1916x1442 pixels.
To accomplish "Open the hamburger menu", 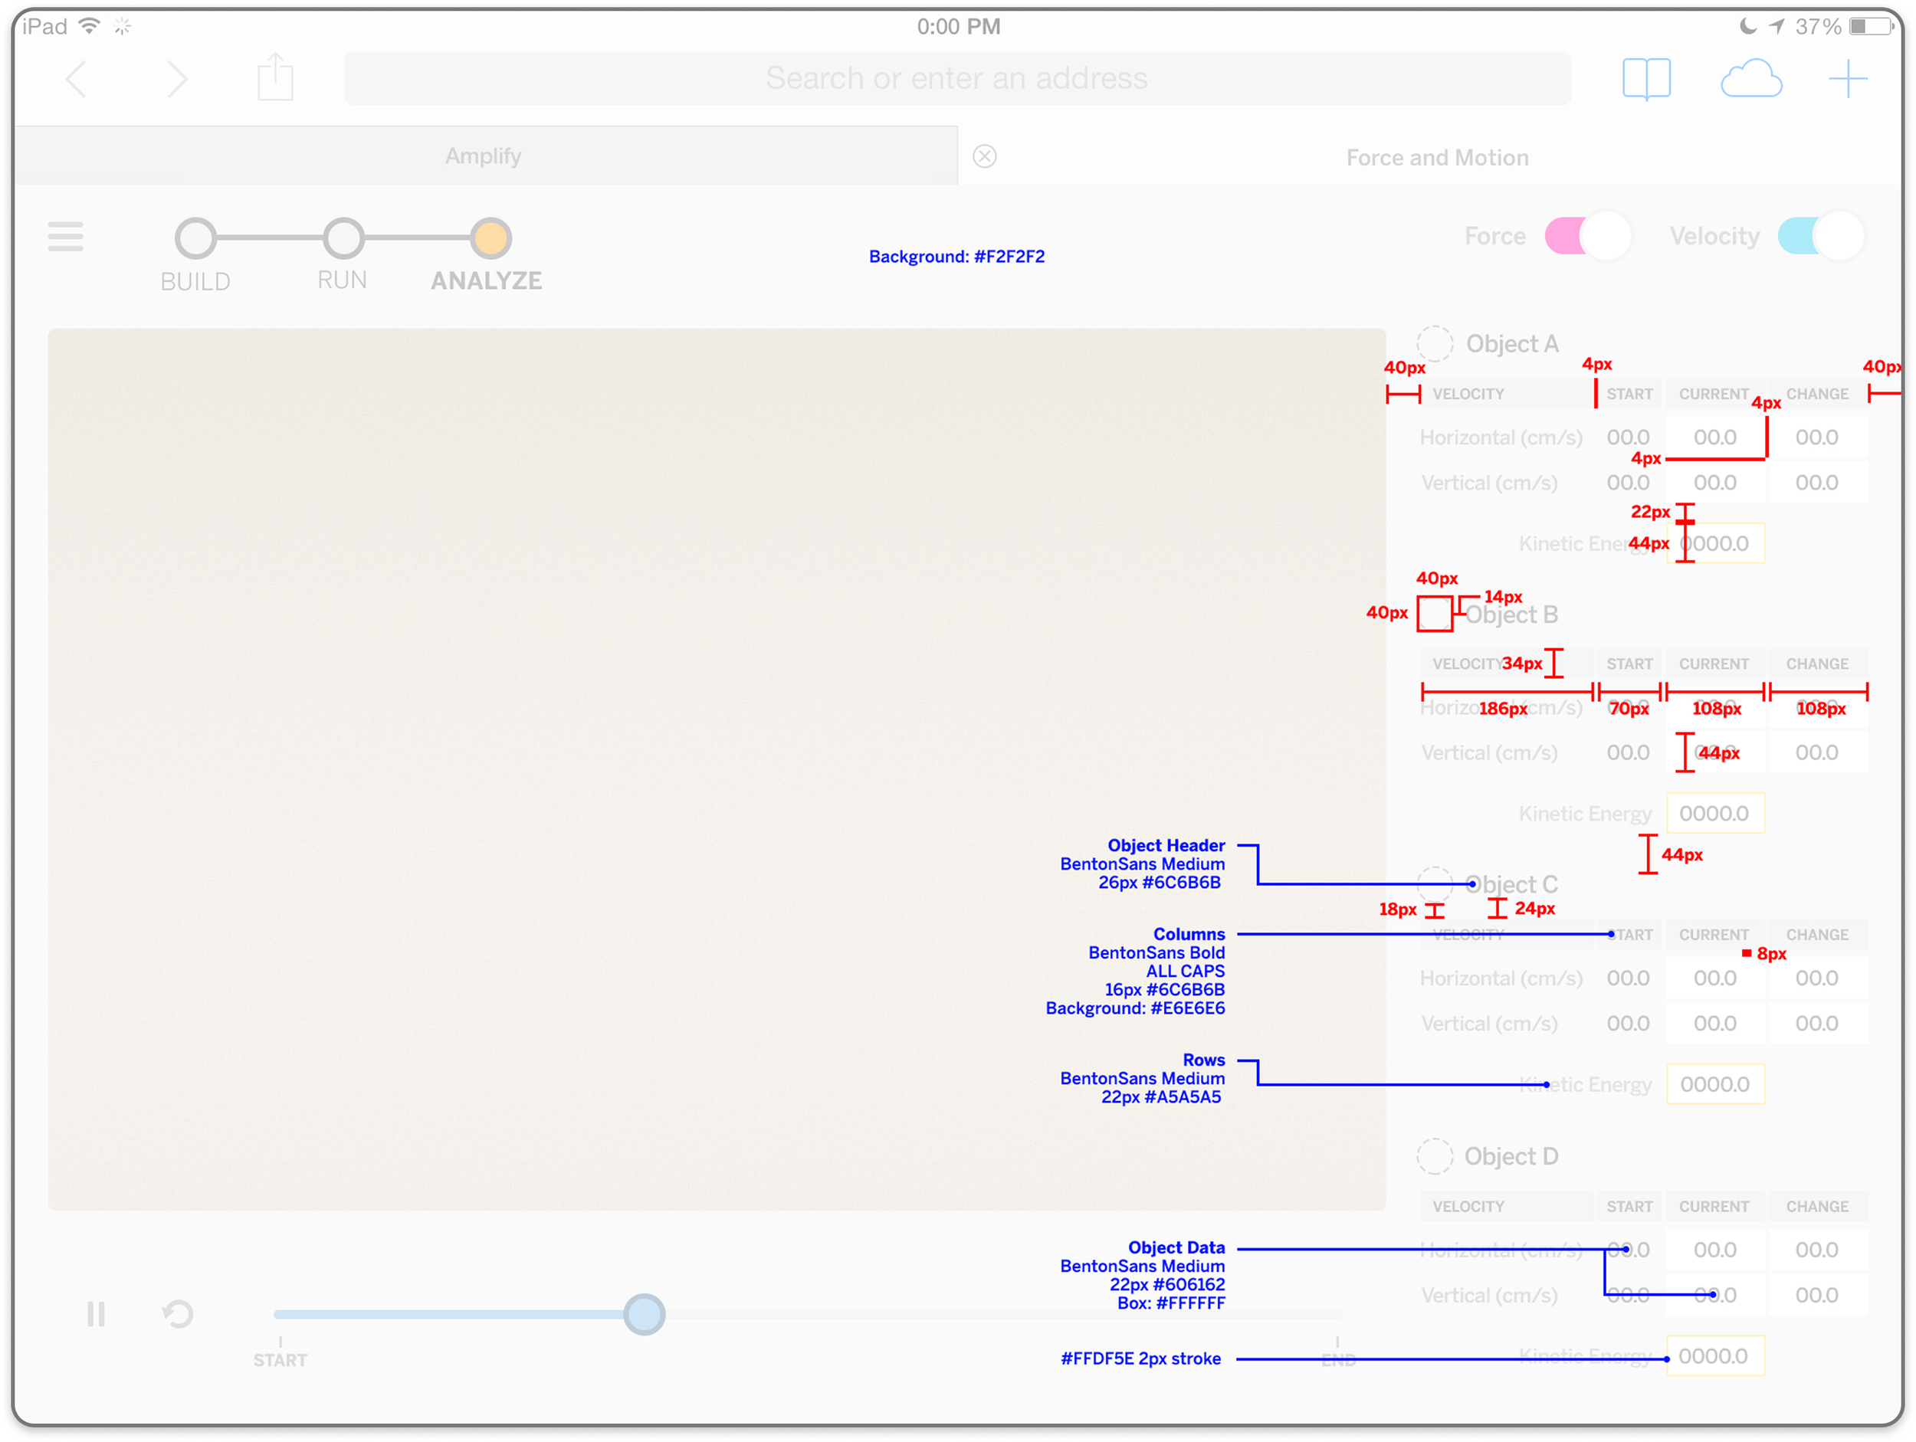I will (x=66, y=237).
